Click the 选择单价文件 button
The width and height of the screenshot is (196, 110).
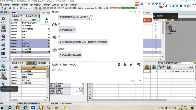(x=17, y=16)
